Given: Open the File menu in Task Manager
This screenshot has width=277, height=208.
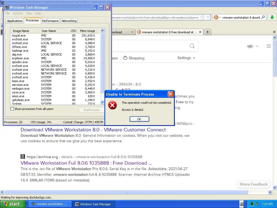Looking at the screenshot, I should (x=7, y=13).
